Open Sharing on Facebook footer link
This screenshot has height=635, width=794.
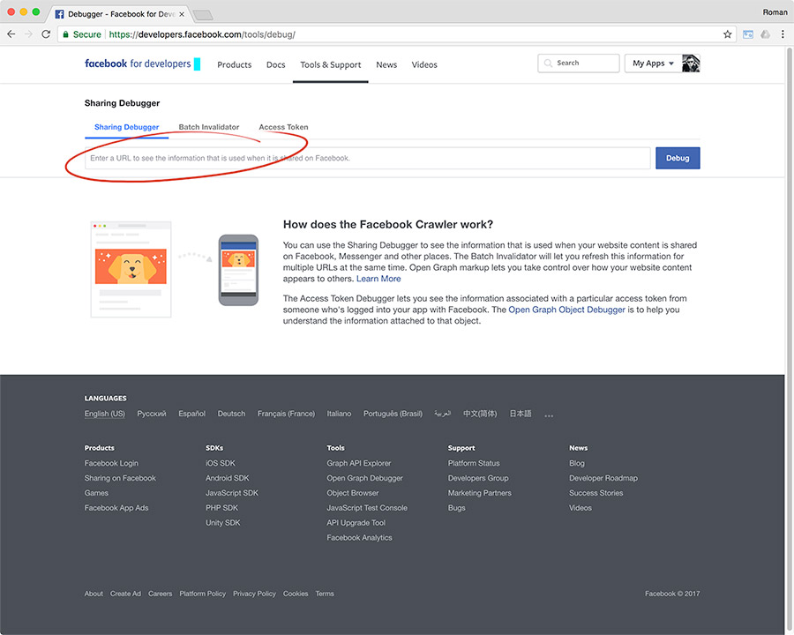pos(120,478)
